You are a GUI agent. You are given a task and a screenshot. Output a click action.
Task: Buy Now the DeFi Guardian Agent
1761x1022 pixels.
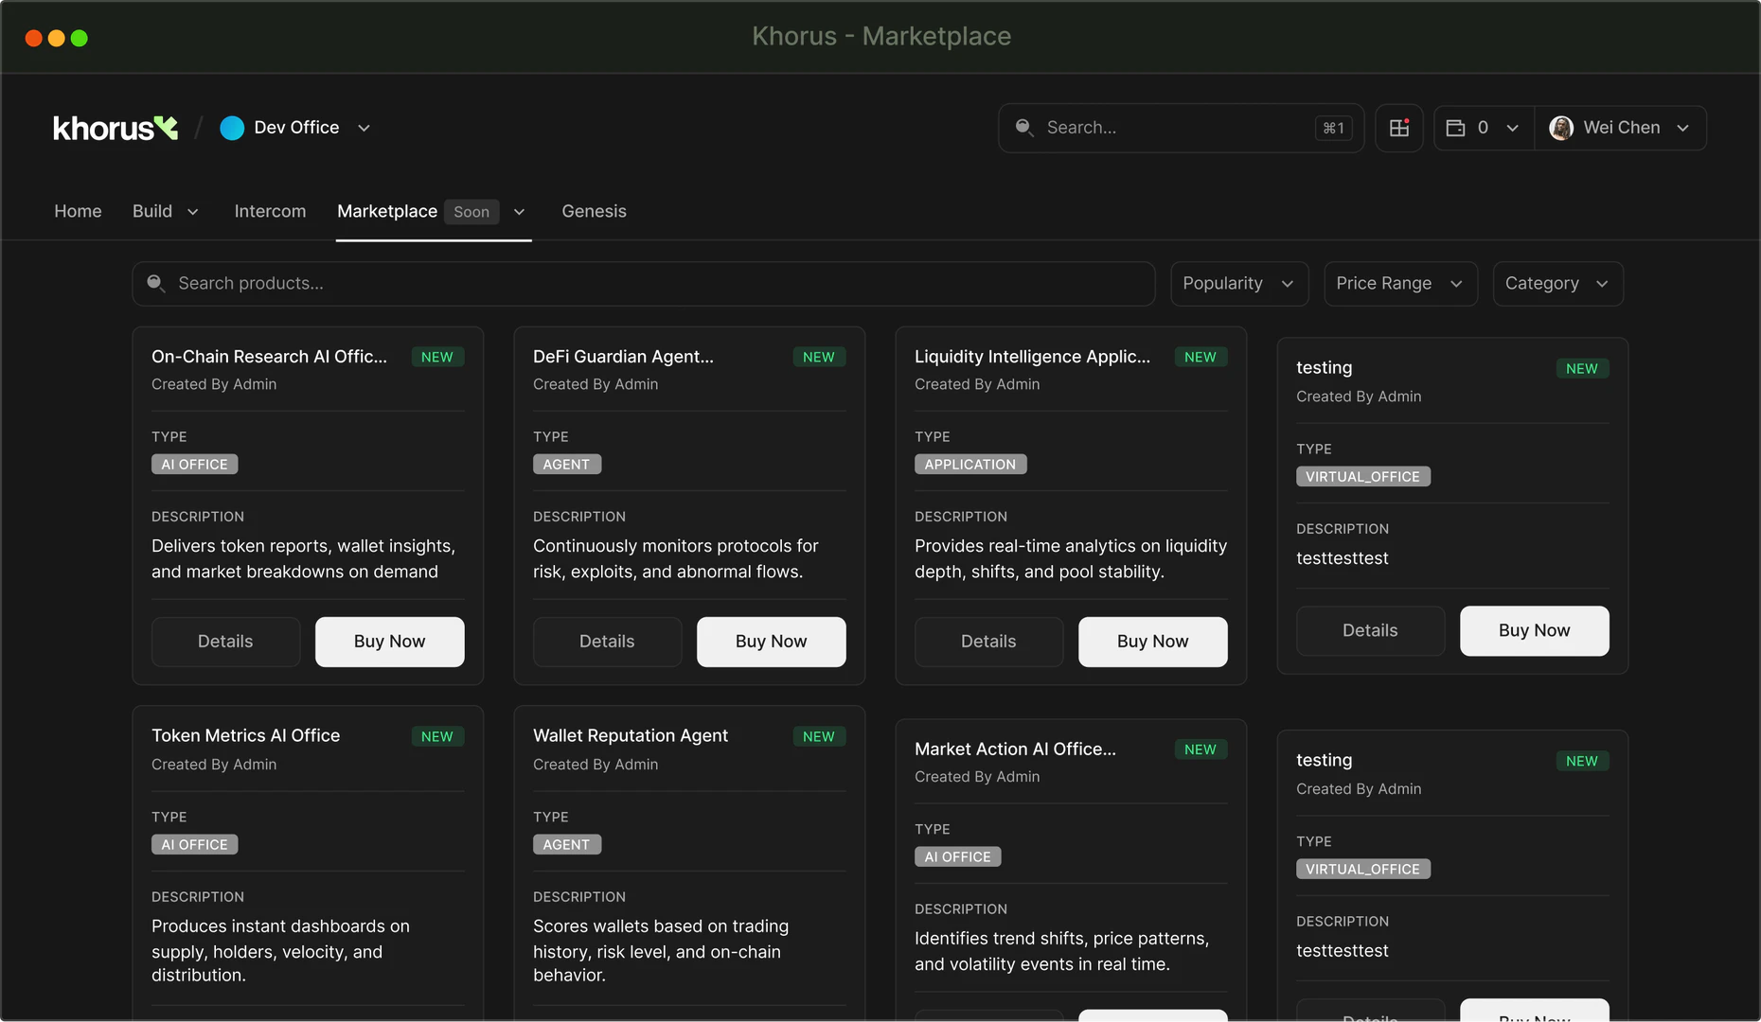coord(771,642)
